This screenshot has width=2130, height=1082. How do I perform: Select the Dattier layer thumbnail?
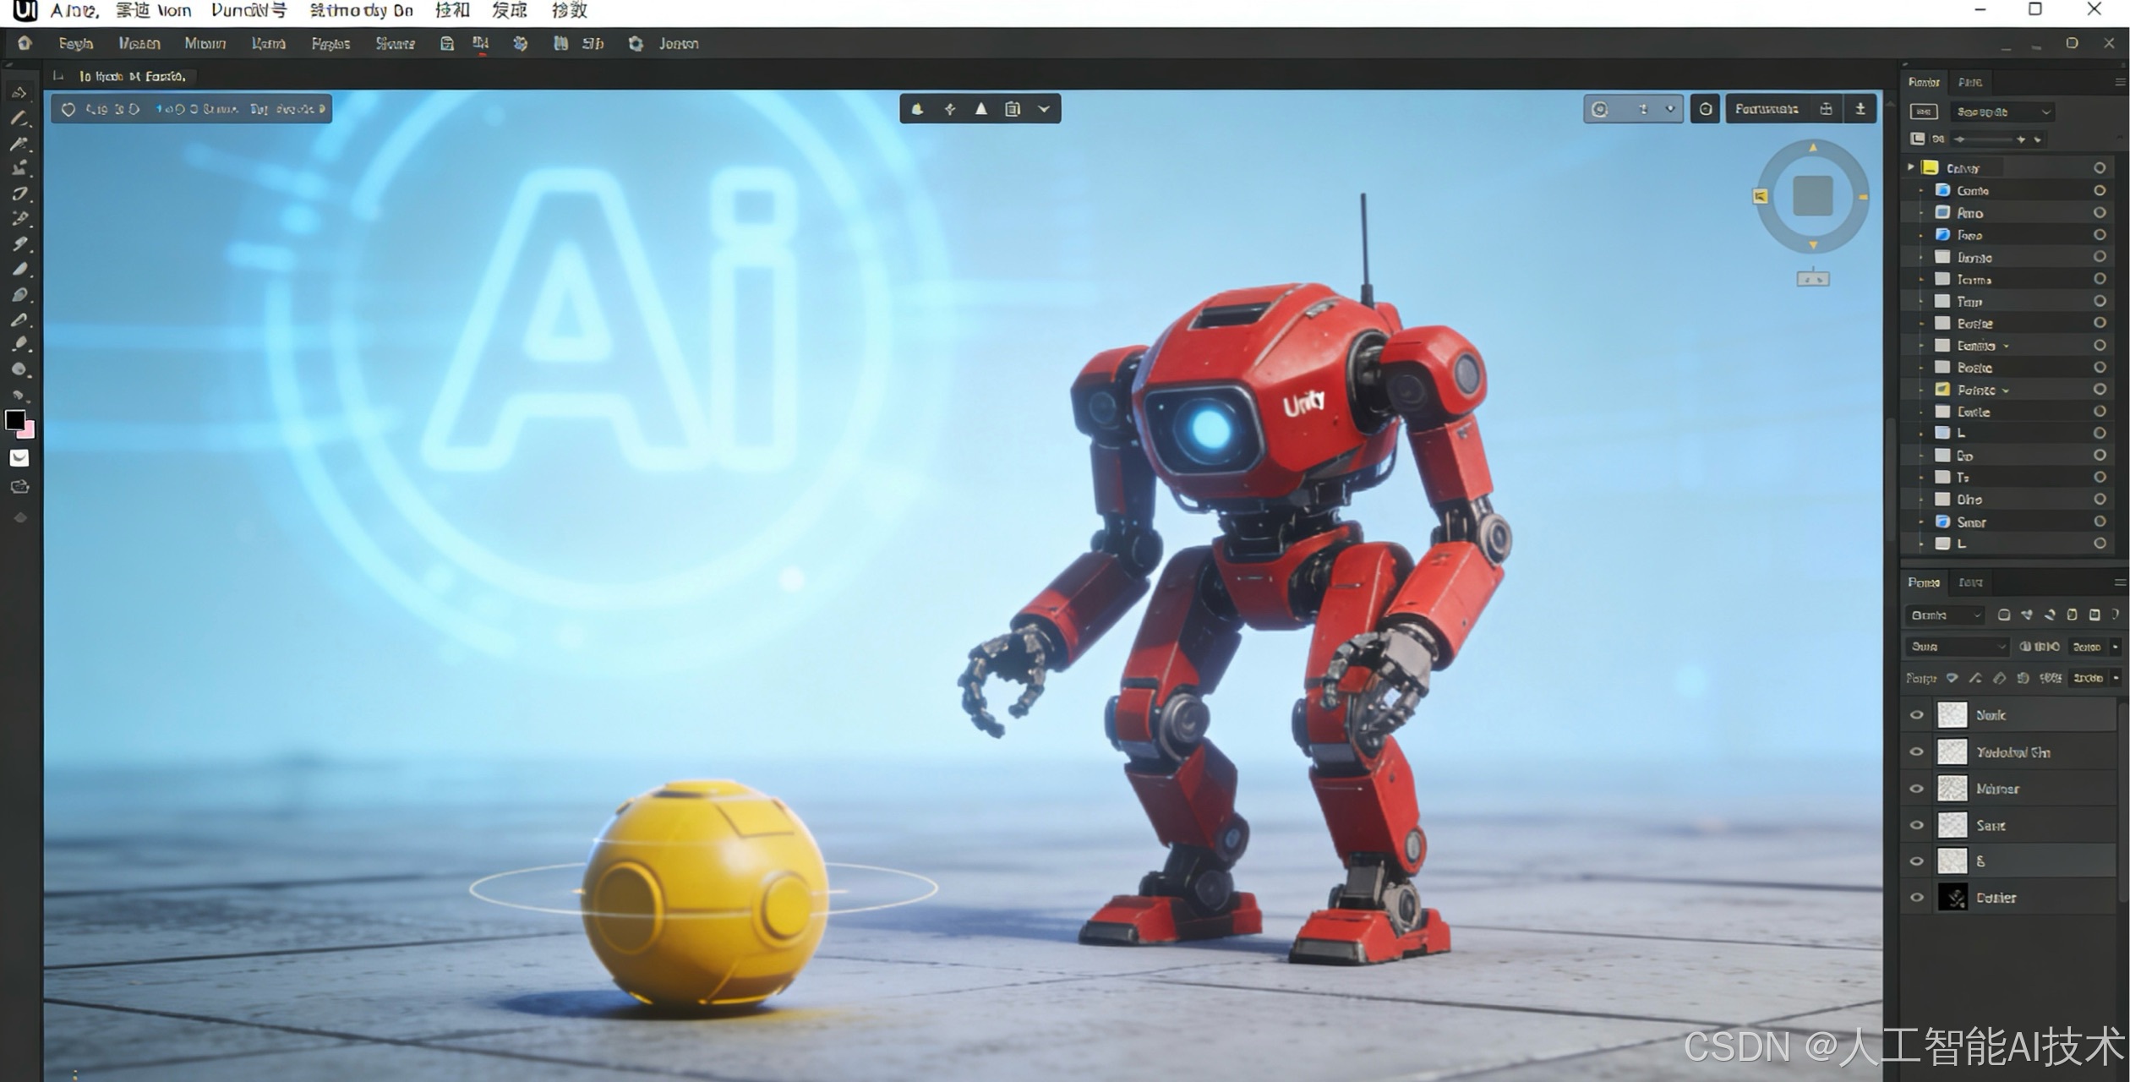click(1952, 898)
